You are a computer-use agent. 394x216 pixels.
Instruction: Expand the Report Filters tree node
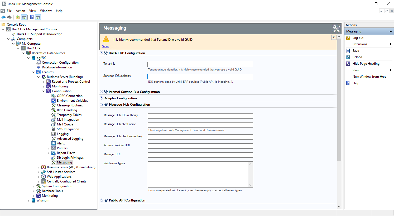coord(49,153)
